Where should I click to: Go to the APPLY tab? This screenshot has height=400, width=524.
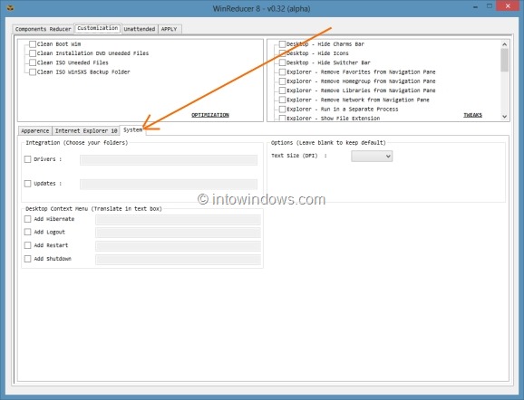tap(170, 29)
